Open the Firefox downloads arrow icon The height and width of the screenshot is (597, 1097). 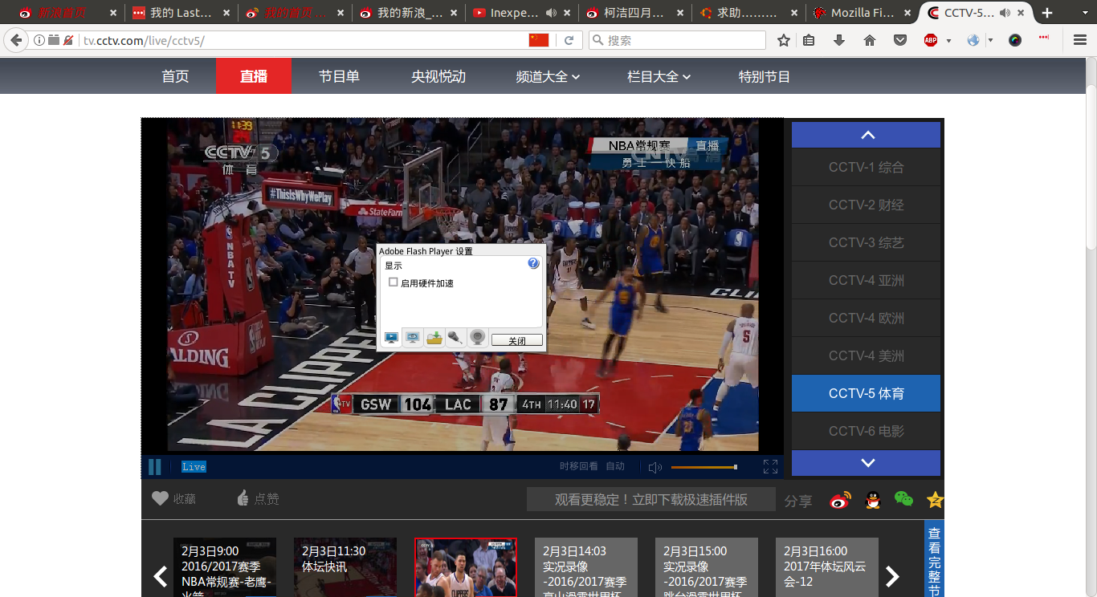pos(839,40)
